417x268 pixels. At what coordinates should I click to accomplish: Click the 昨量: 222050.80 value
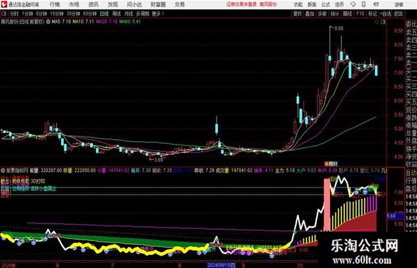click(79, 170)
